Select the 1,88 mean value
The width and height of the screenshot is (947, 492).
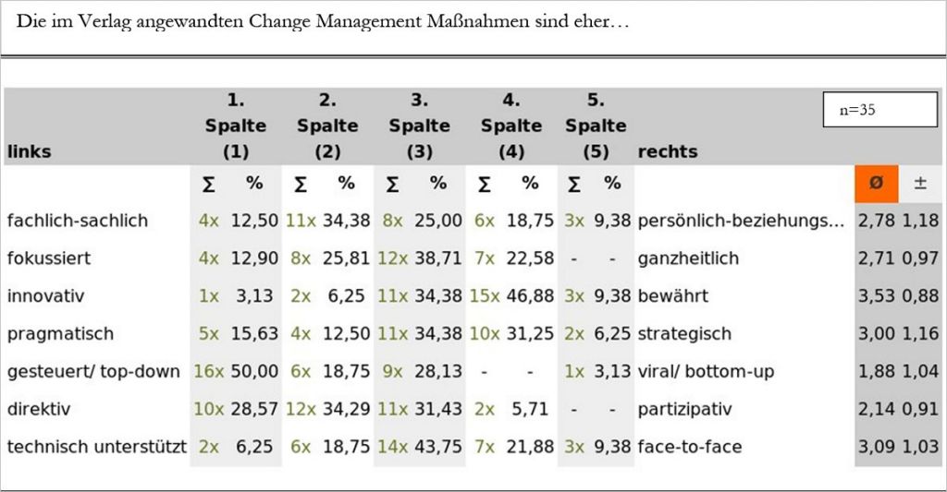(x=876, y=371)
